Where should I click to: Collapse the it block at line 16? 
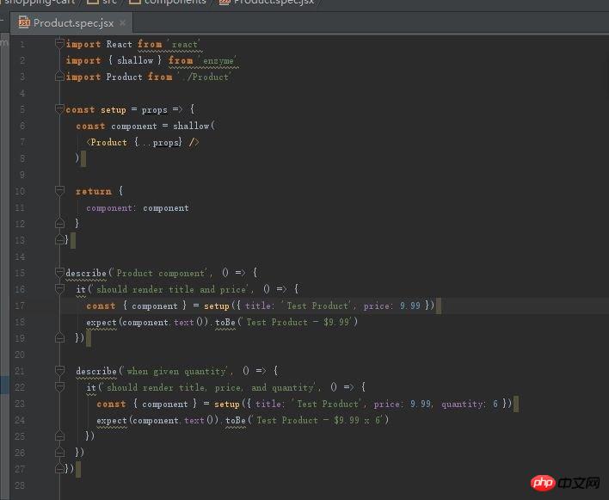(59, 288)
